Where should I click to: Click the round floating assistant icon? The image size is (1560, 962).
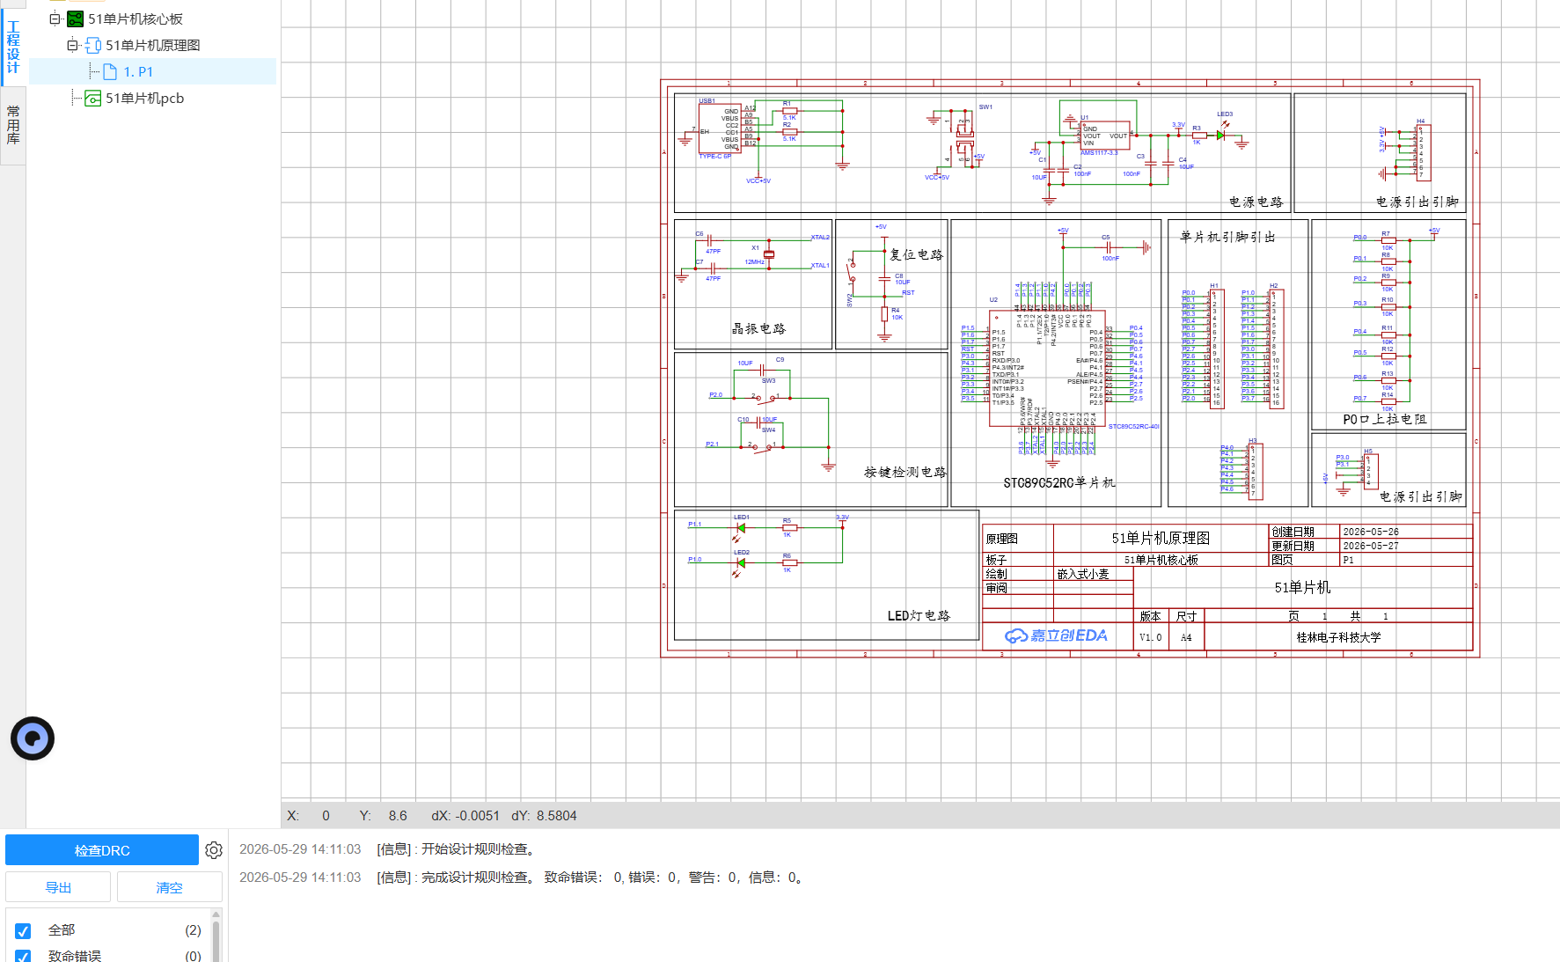(33, 738)
